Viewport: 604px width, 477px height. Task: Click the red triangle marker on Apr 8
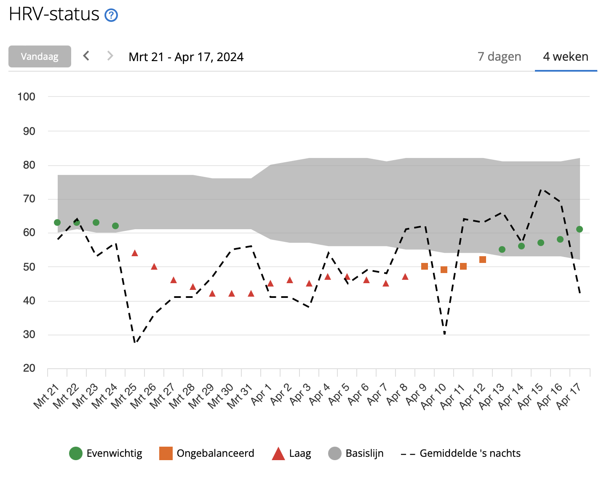point(405,277)
